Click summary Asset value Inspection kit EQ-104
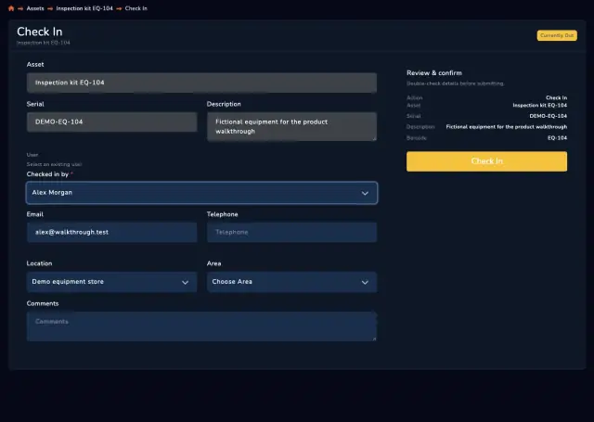The height and width of the screenshot is (422, 594). (x=540, y=105)
